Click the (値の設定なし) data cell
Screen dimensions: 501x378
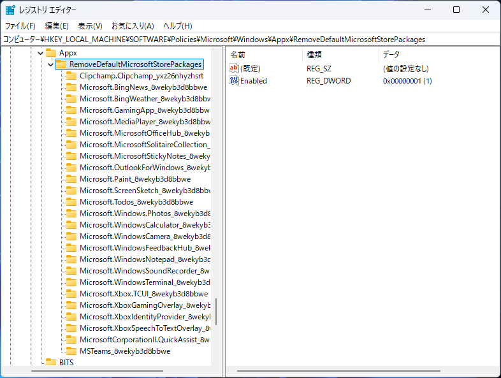tap(406, 68)
